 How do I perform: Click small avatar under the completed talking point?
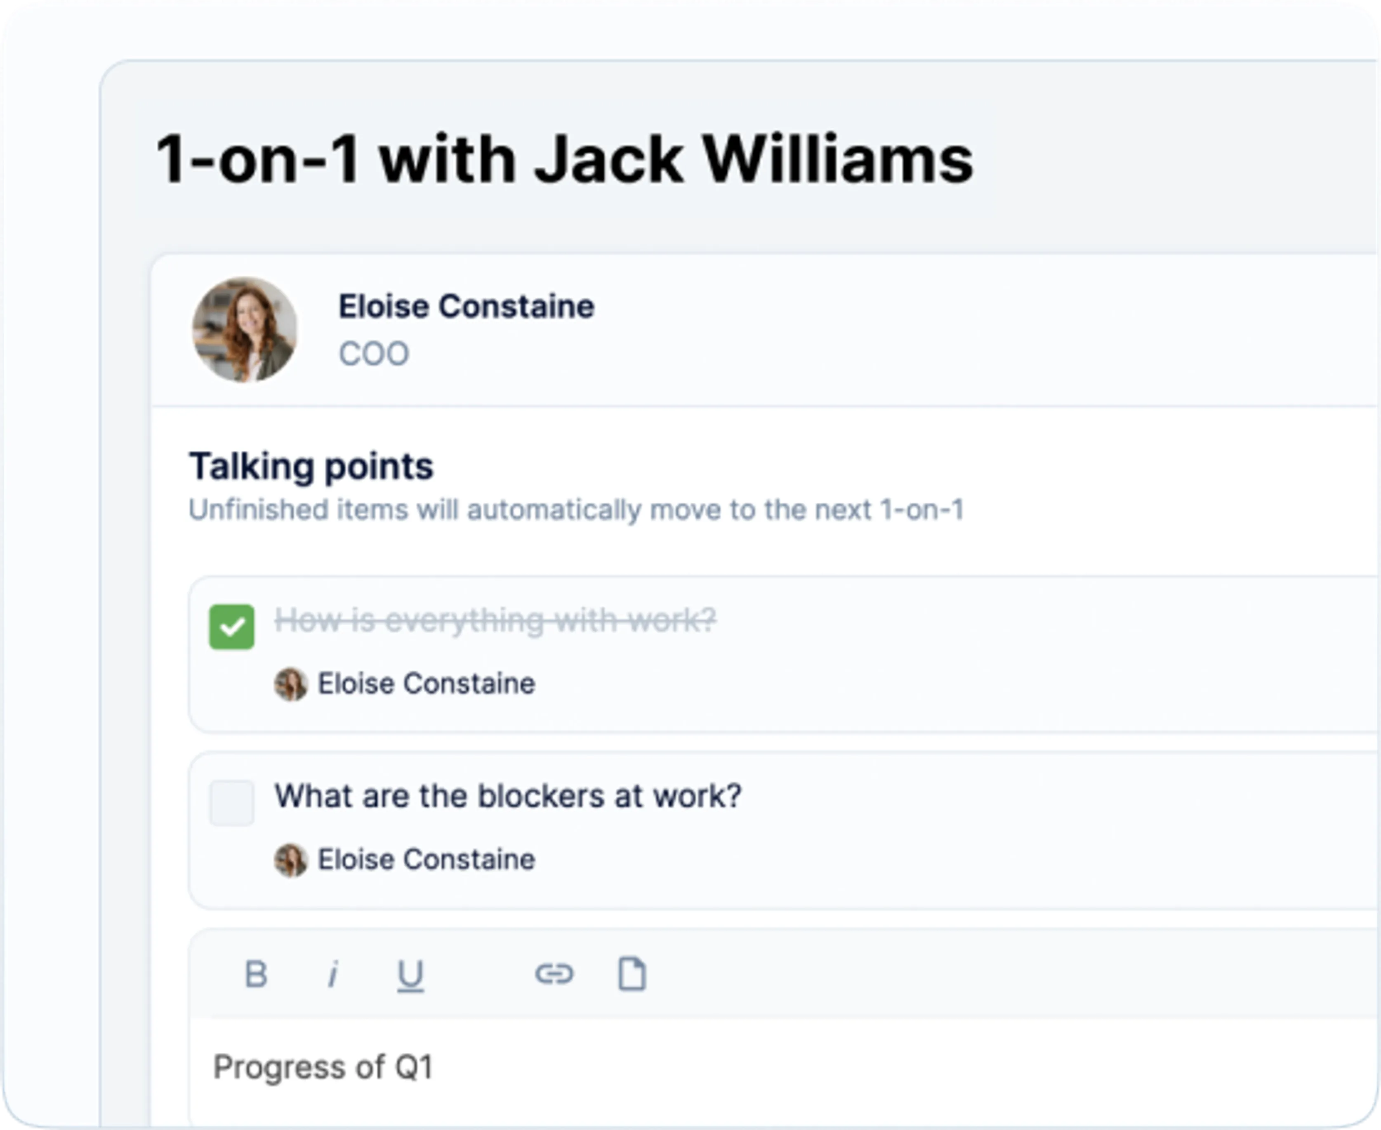pyautogui.click(x=290, y=684)
